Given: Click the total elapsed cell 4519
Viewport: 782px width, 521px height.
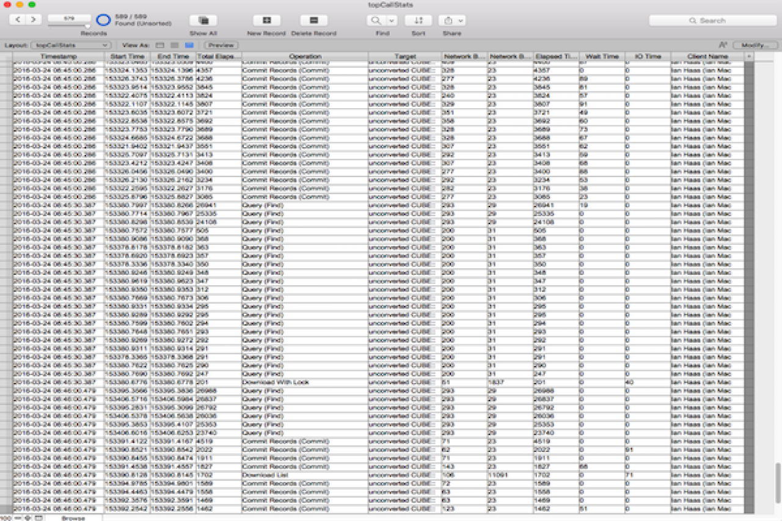Looking at the screenshot, I should point(219,441).
